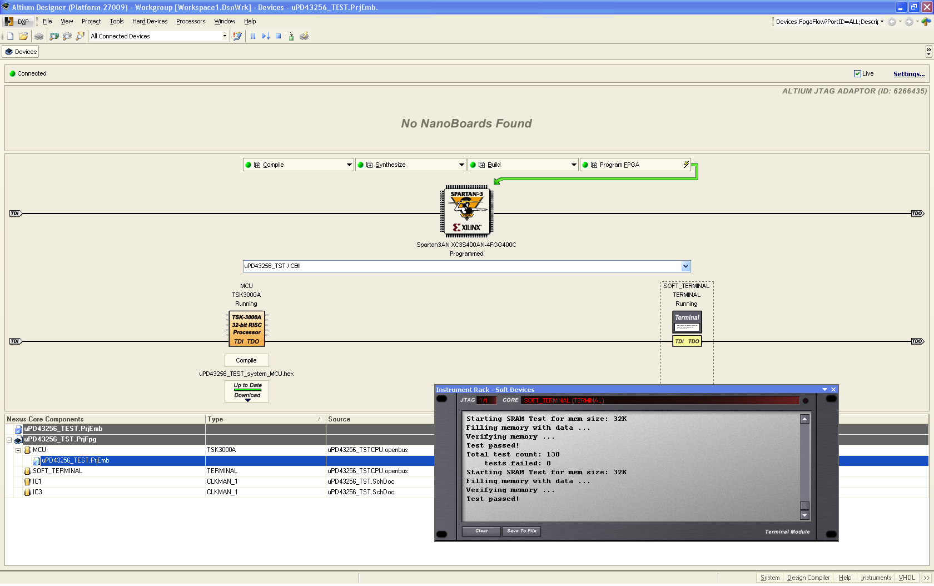Viewport: 934px width, 586px height.
Task: Toggle the Live checkbox
Action: click(x=857, y=73)
